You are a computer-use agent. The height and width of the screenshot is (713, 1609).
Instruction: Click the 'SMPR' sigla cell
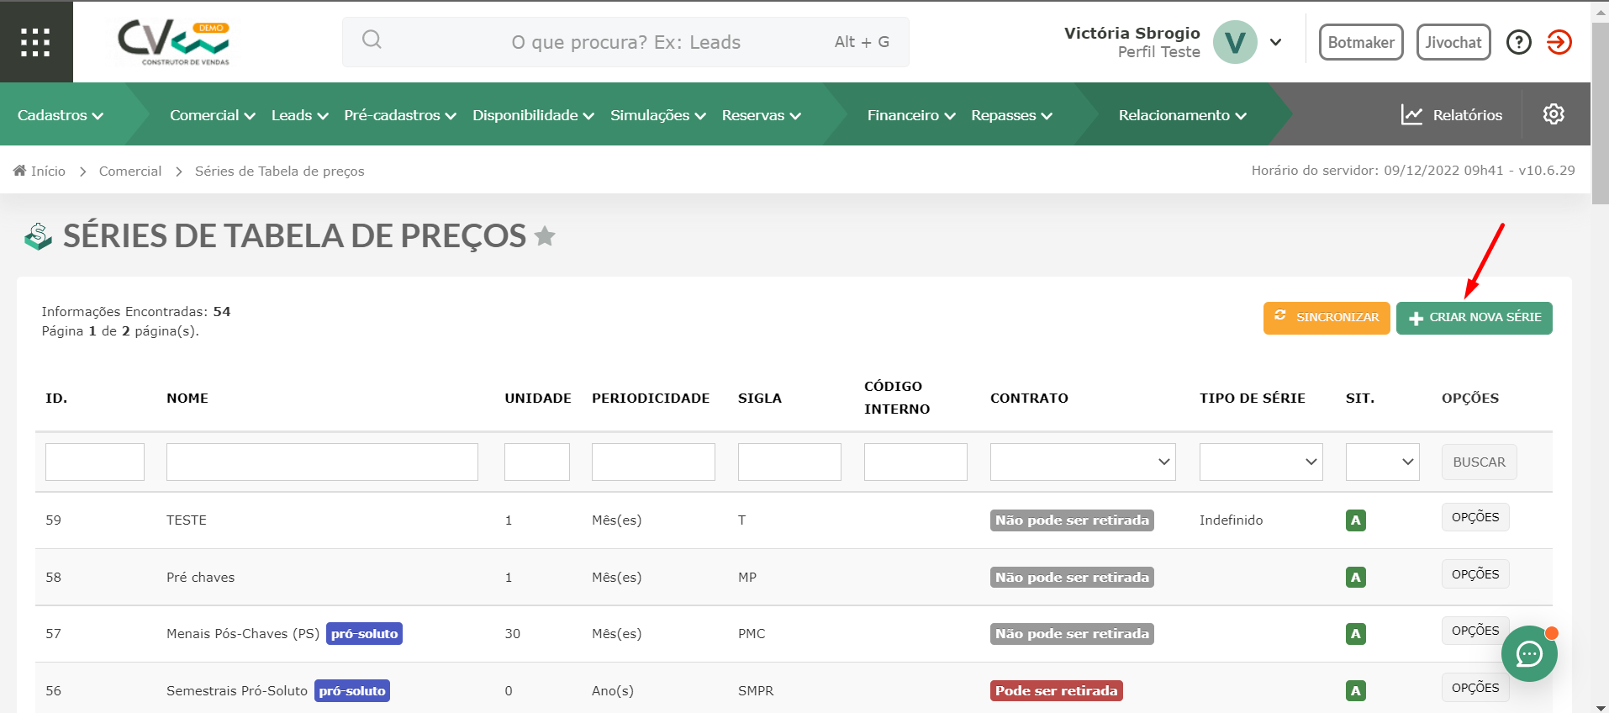tap(756, 690)
